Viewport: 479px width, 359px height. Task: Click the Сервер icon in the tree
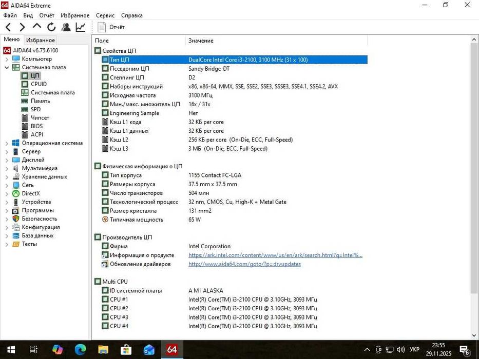click(x=16, y=151)
